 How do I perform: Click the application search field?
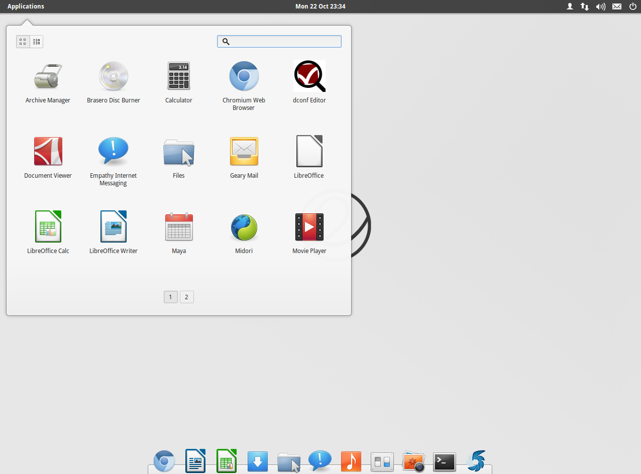click(284, 42)
